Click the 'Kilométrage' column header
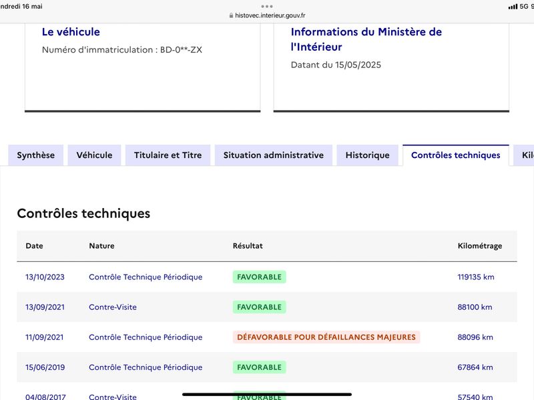Screen dimensions: 534x400 (480, 246)
